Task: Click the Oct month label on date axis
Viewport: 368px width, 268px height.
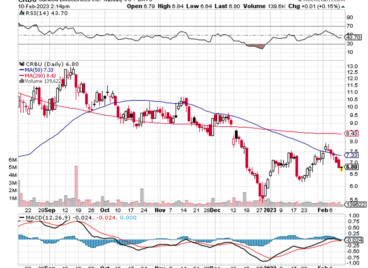Action: coord(105,210)
